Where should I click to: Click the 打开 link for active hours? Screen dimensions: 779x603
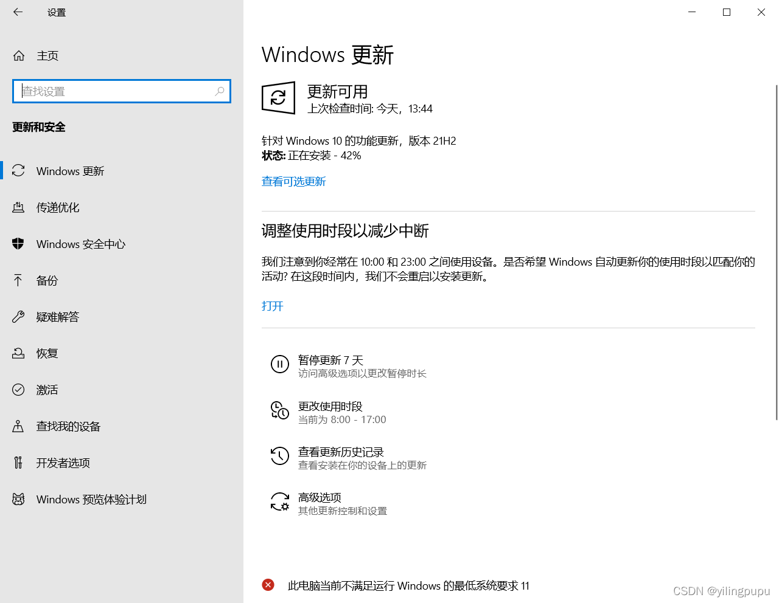(273, 306)
